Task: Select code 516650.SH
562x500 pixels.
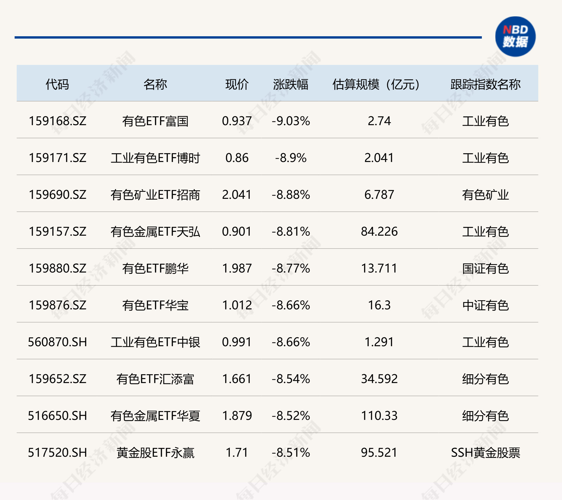Action: (x=58, y=416)
